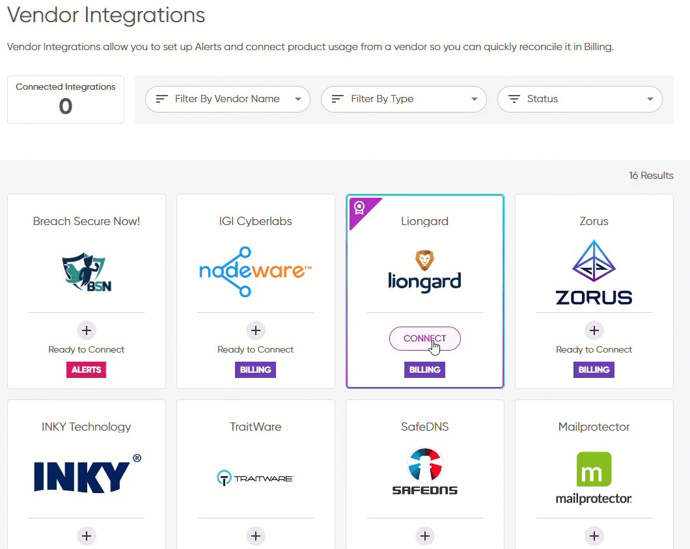Screen dimensions: 690x549
Task: Click the TraitWare card title
Action: pos(255,427)
